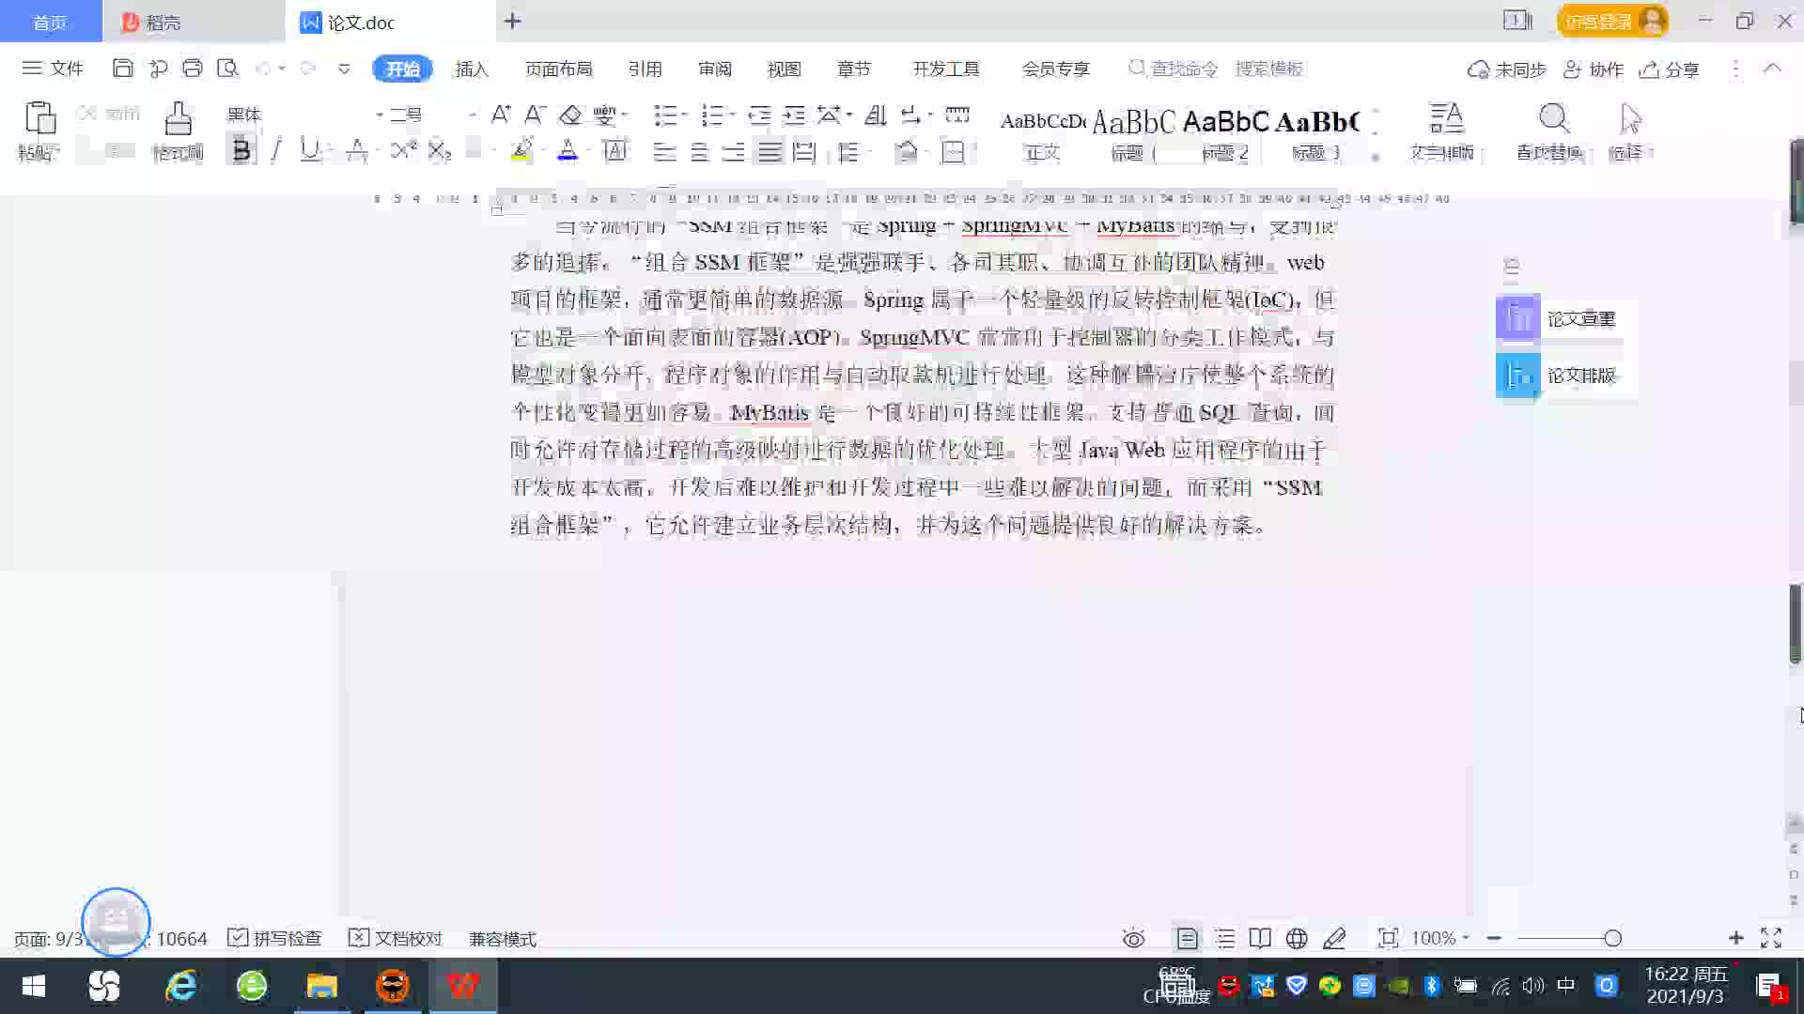Open the 论文排版 sidebar tool
Viewport: 1804px width, 1014px height.
tap(1517, 376)
